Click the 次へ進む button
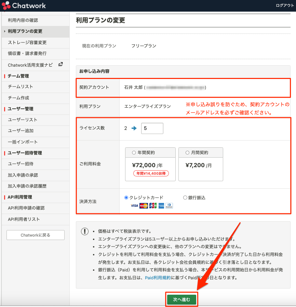Viewport: 296px width, 307px height. tap(181, 299)
